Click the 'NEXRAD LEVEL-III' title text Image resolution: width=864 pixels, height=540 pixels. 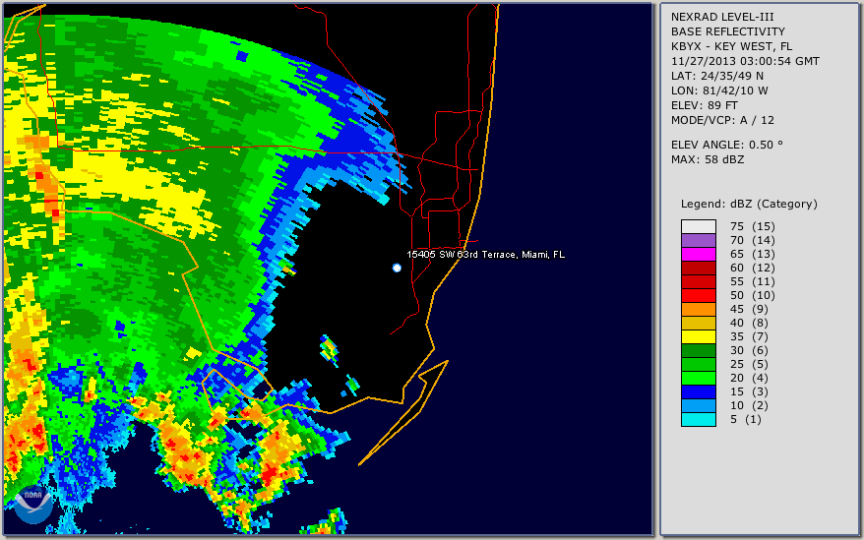(722, 17)
